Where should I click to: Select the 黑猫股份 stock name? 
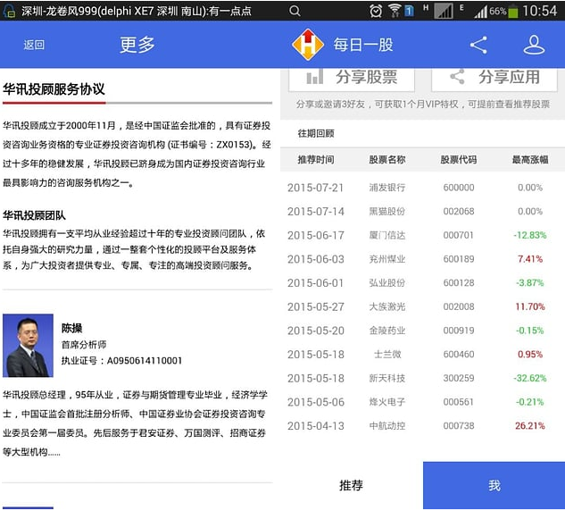387,212
